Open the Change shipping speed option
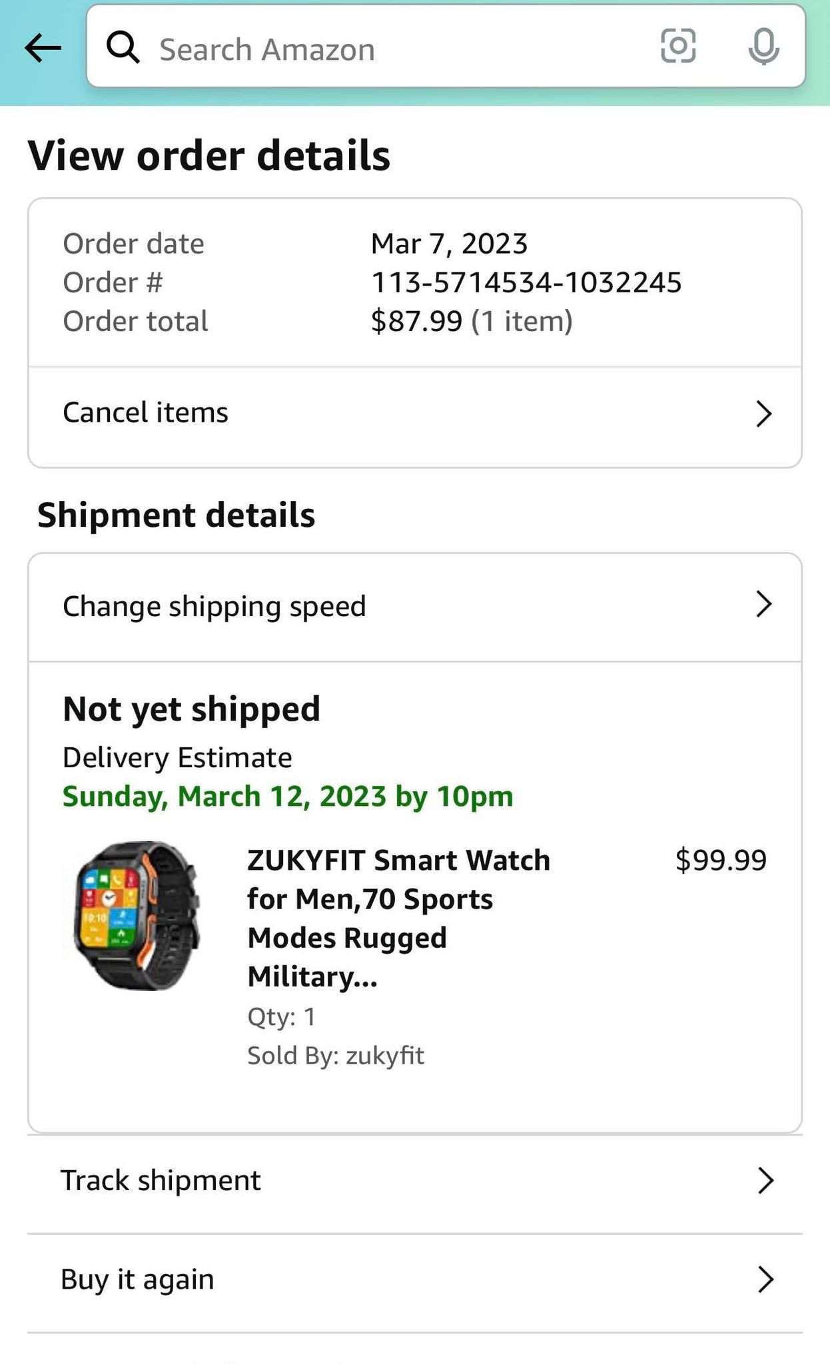Image resolution: width=830 pixels, height=1364 pixels. [x=214, y=606]
